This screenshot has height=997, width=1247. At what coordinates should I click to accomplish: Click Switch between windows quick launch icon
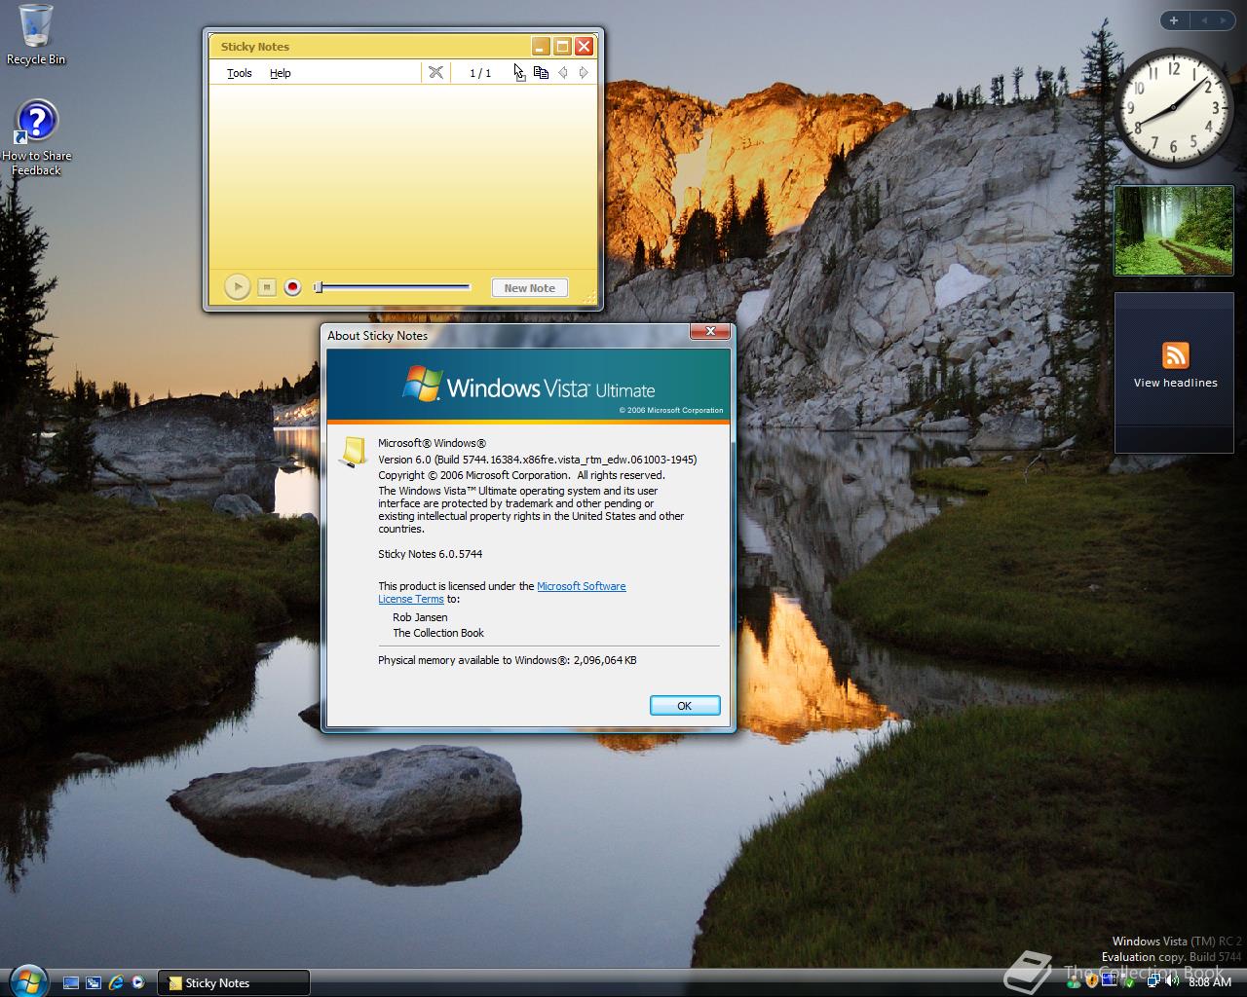click(94, 982)
